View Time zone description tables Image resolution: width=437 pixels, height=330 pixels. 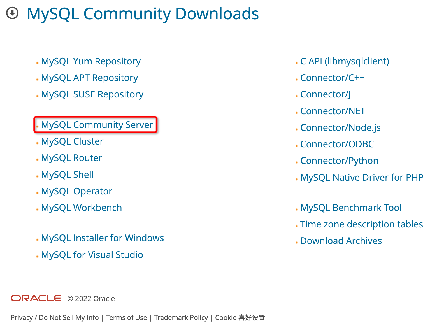[361, 224]
